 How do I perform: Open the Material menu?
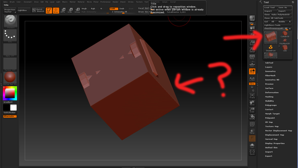(x=81, y=2)
